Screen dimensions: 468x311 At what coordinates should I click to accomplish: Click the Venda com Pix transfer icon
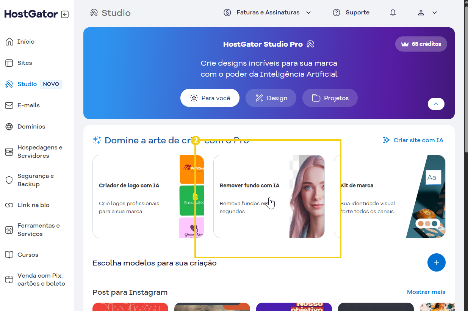tap(9, 280)
